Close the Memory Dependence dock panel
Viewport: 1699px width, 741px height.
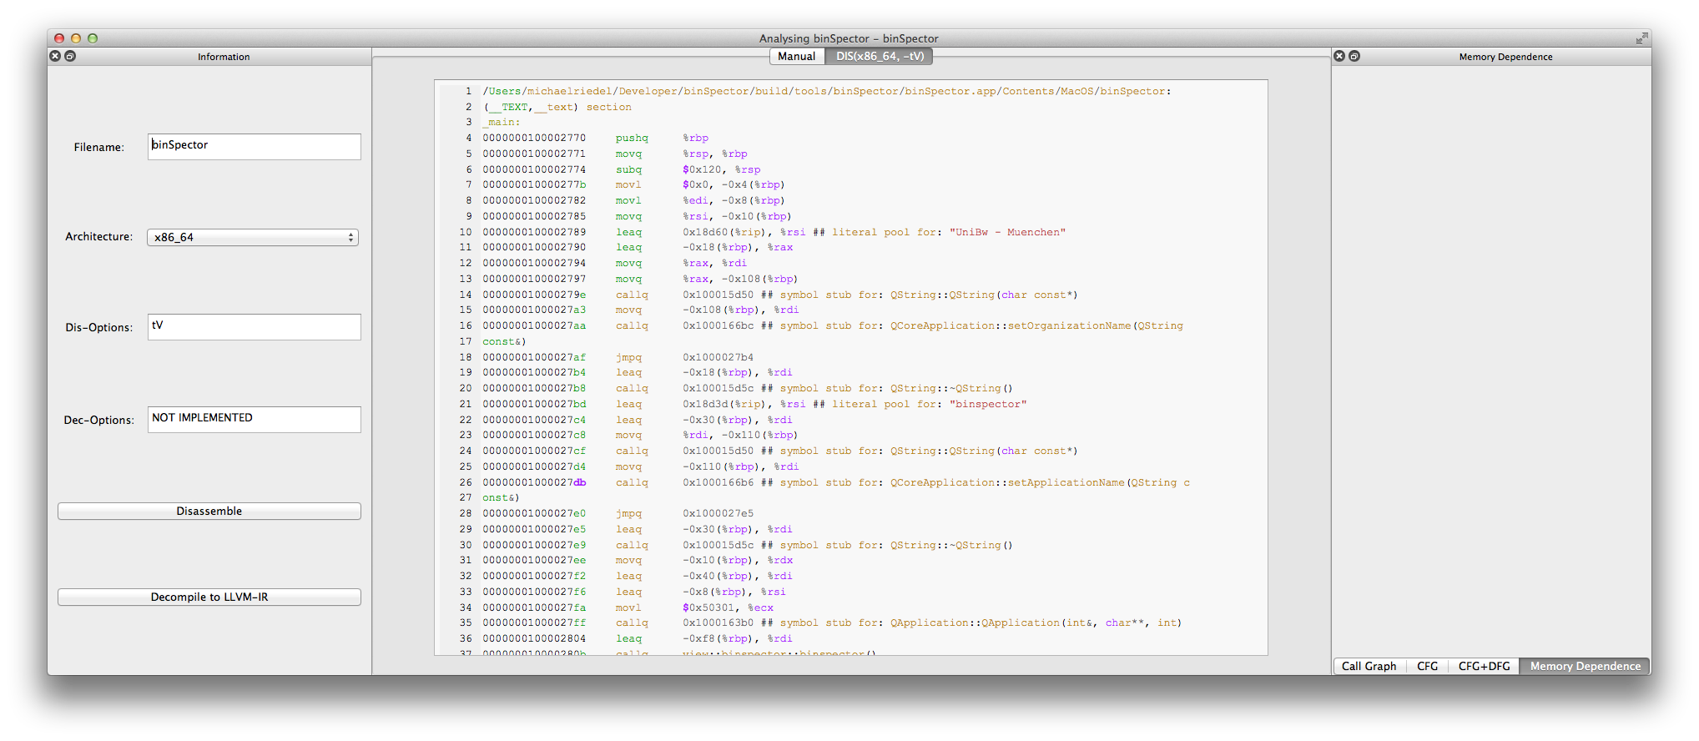1339,56
